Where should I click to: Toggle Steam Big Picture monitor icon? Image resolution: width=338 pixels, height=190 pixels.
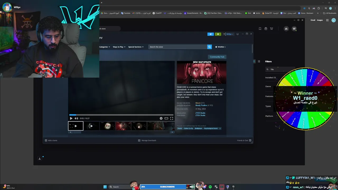[x=237, y=34]
